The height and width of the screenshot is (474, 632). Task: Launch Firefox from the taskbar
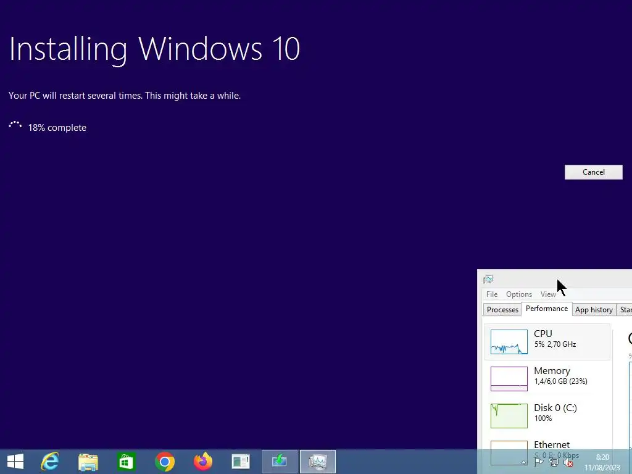click(202, 462)
